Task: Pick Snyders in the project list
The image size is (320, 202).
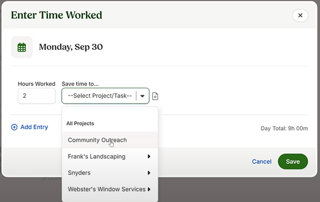Action: click(110, 173)
